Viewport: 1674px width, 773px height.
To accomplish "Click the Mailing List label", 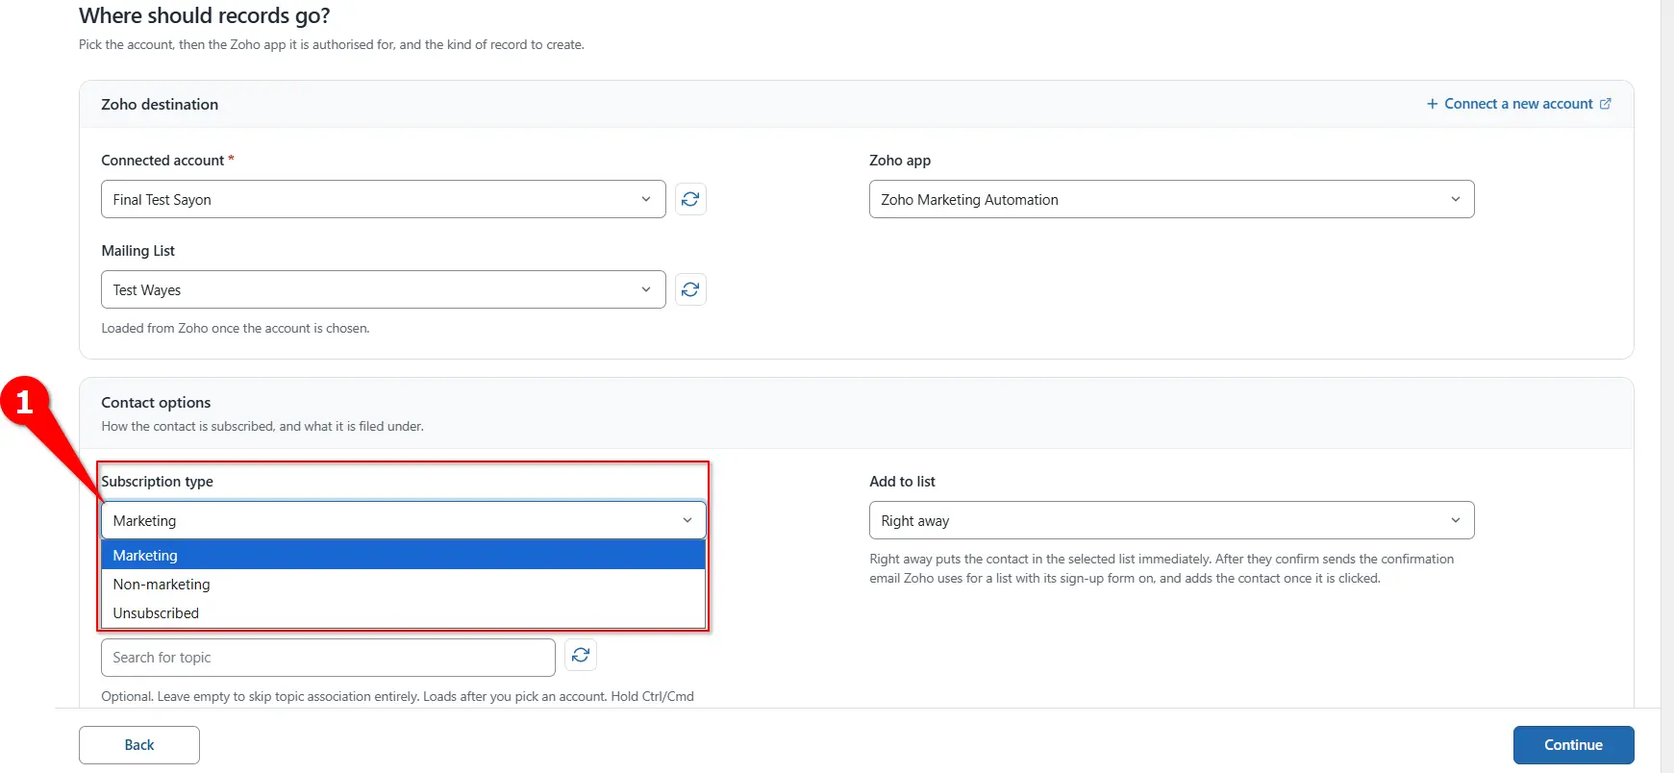I will [x=138, y=250].
